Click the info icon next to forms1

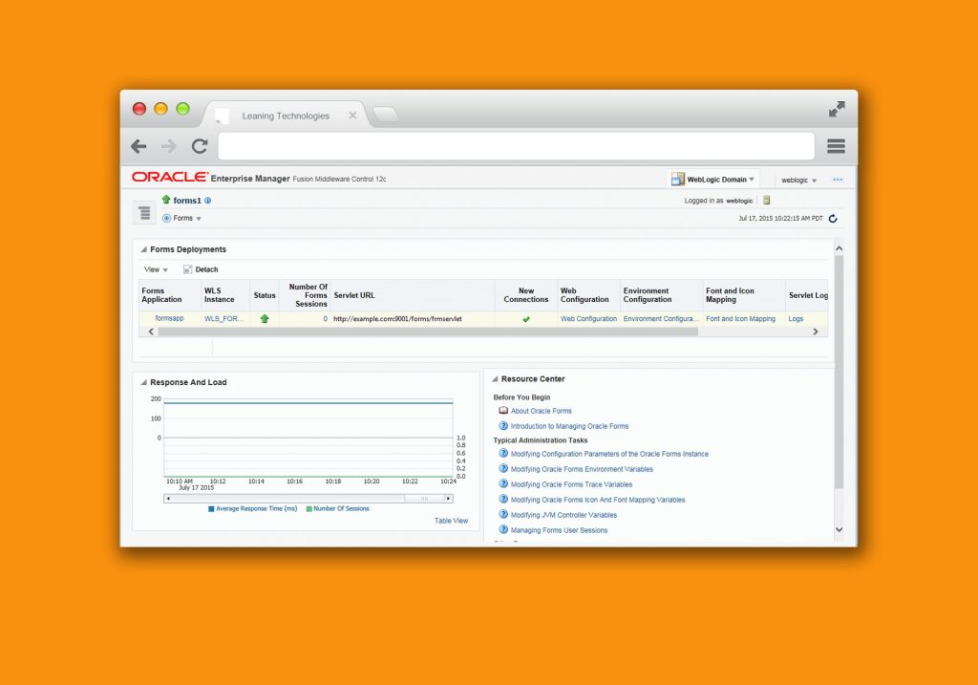(x=208, y=200)
